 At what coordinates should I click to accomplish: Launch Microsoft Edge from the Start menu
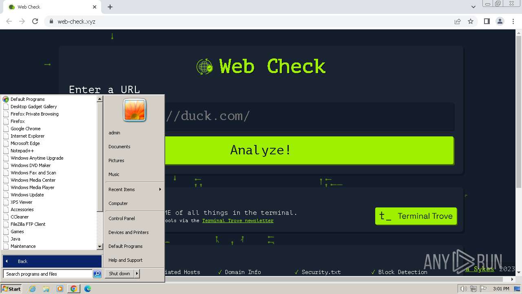[25, 143]
